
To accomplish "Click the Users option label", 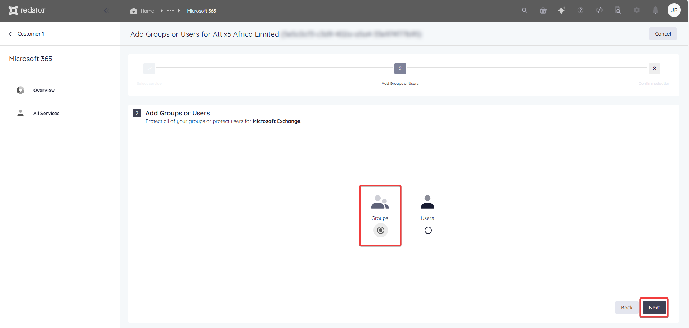I will click(x=427, y=218).
